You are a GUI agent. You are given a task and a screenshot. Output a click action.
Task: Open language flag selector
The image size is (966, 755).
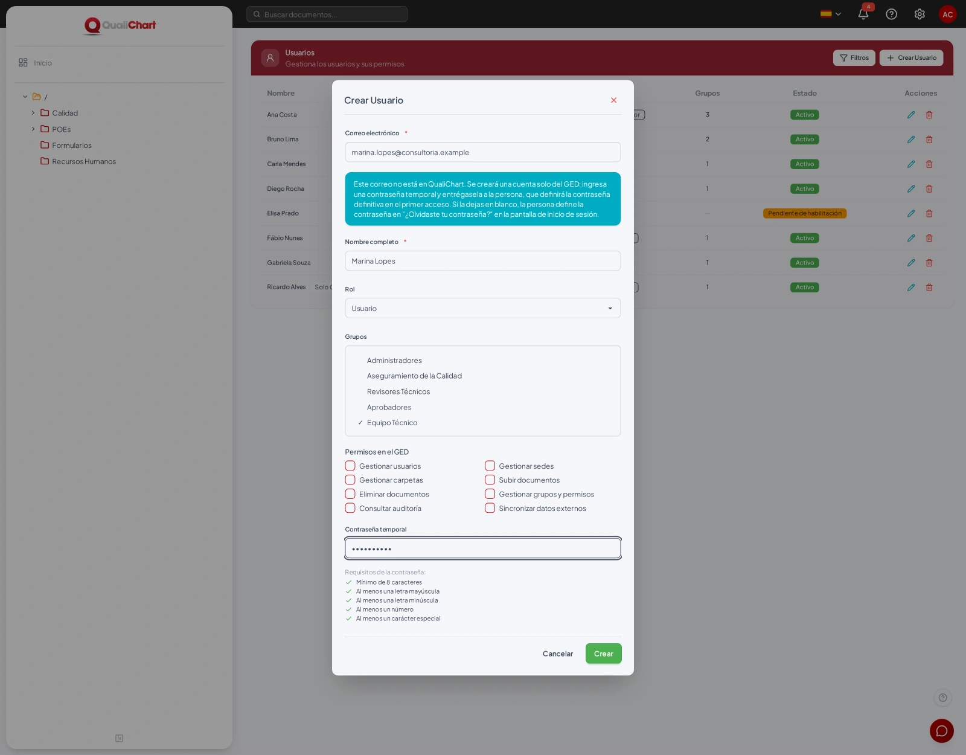(831, 14)
